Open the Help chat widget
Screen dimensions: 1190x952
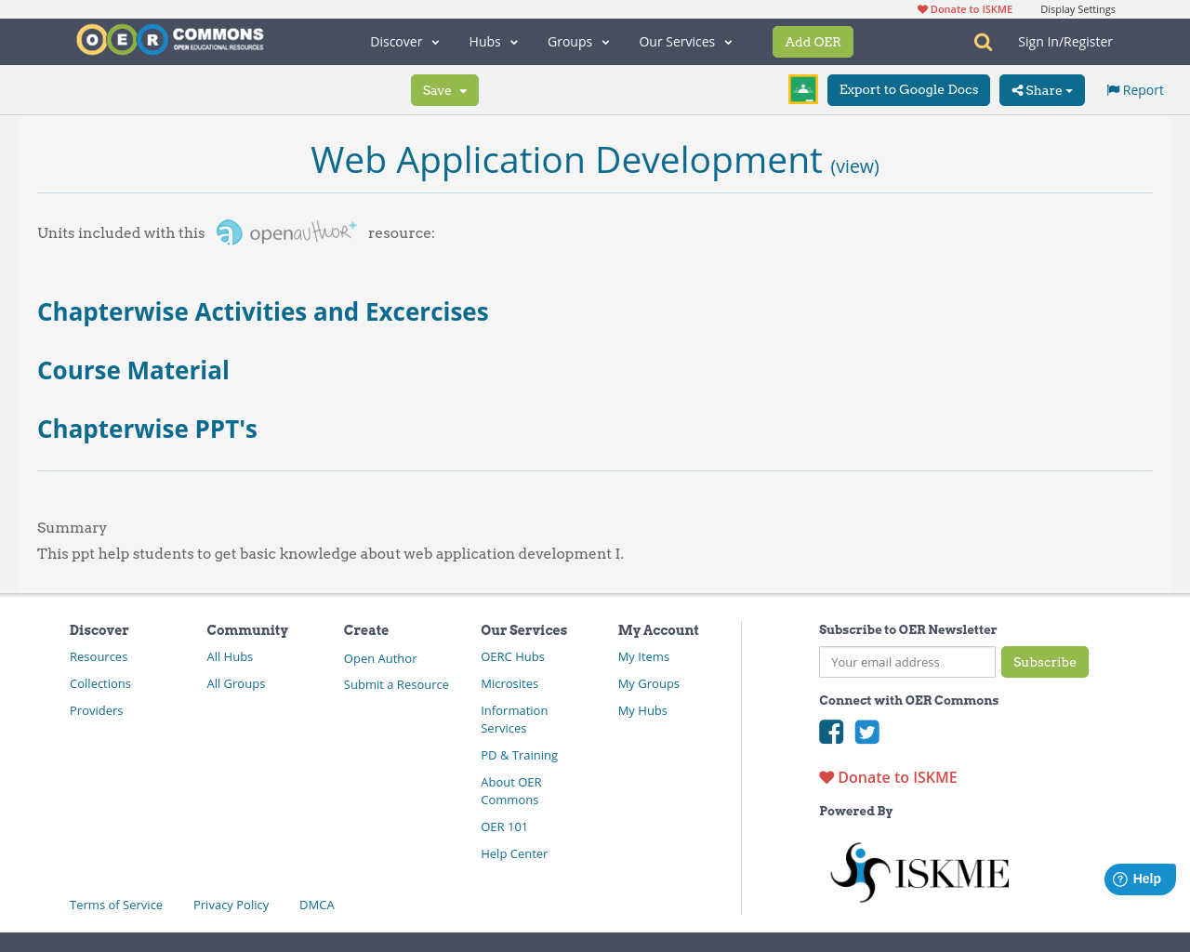(1139, 878)
